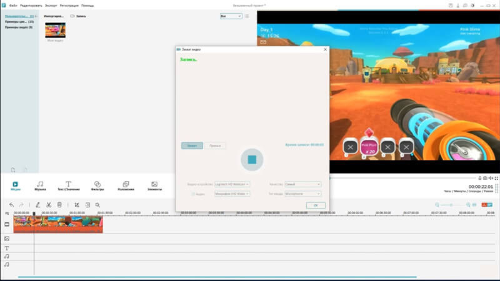
Task: Open the Все filter dropdown in media panel
Action: (231, 16)
